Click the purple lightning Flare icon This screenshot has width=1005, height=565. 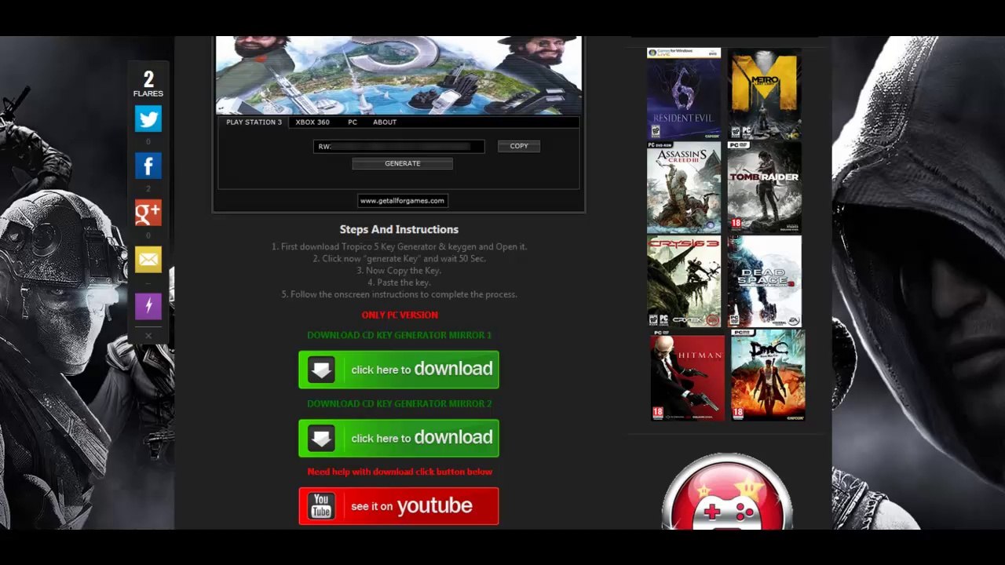tap(148, 305)
